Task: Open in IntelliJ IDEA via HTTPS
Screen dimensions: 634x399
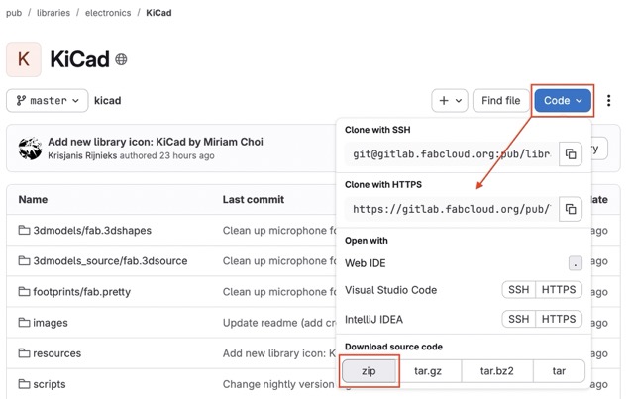Action: click(x=559, y=319)
